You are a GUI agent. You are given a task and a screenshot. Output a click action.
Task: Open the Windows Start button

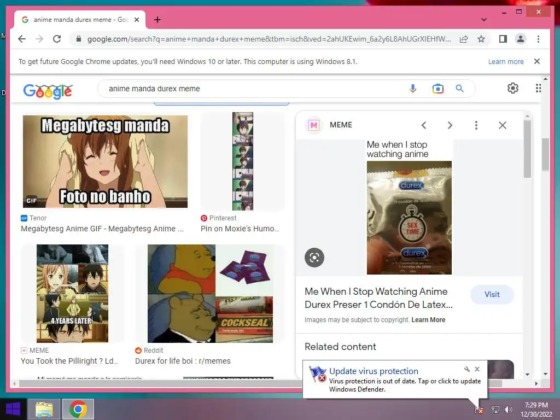(13, 409)
